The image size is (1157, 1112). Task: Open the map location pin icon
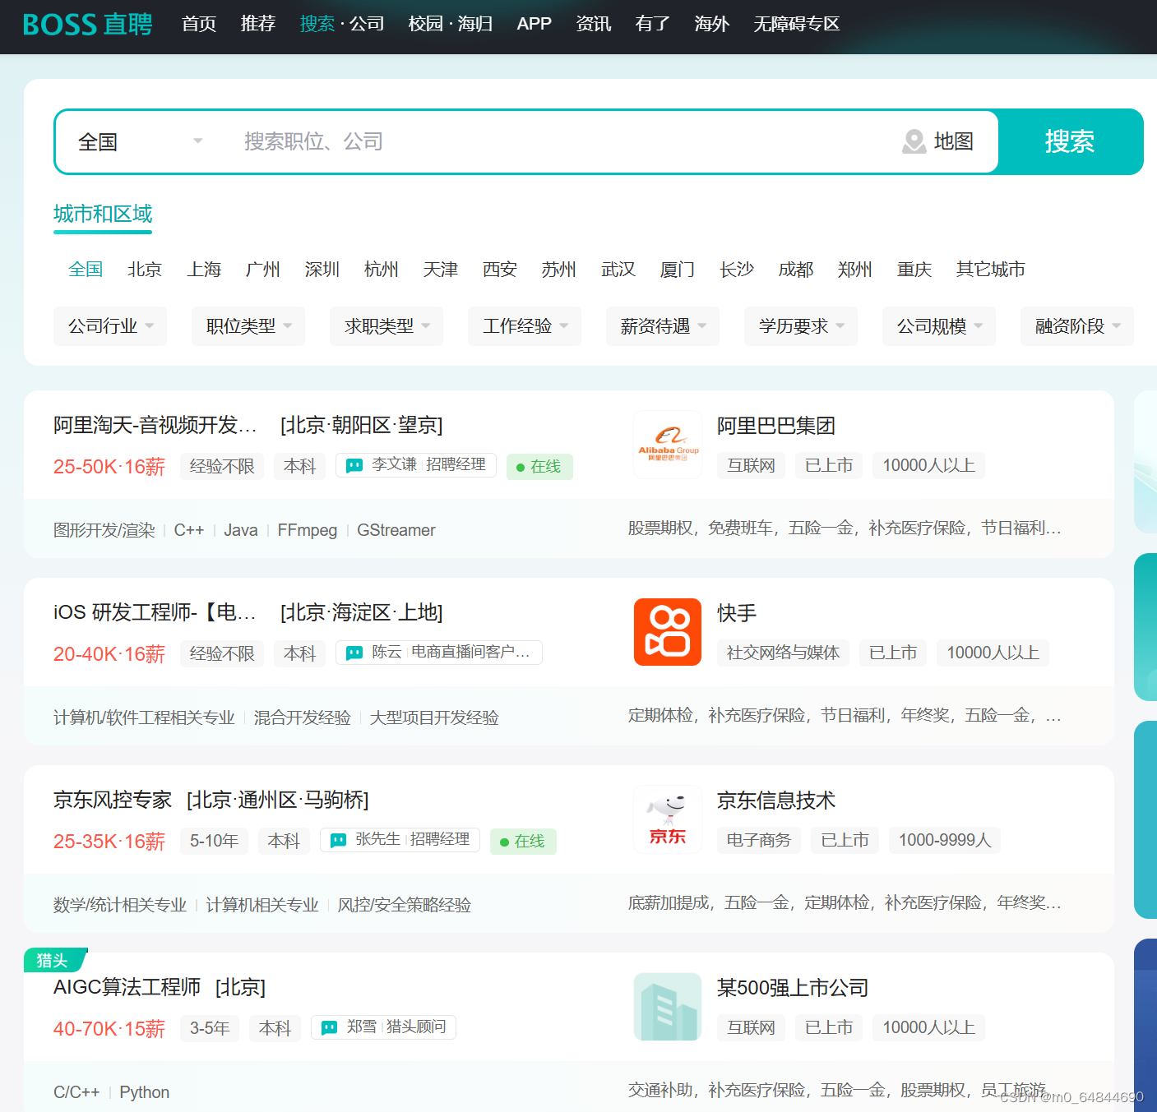point(914,141)
